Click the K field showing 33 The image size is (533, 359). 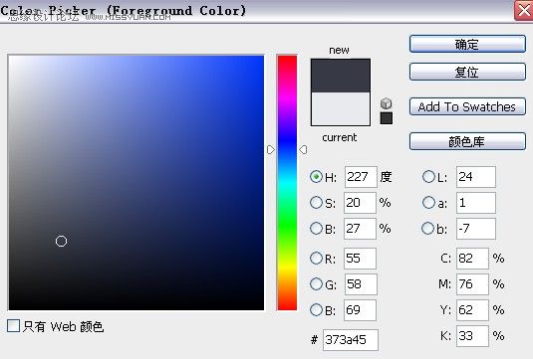pyautogui.click(x=472, y=336)
